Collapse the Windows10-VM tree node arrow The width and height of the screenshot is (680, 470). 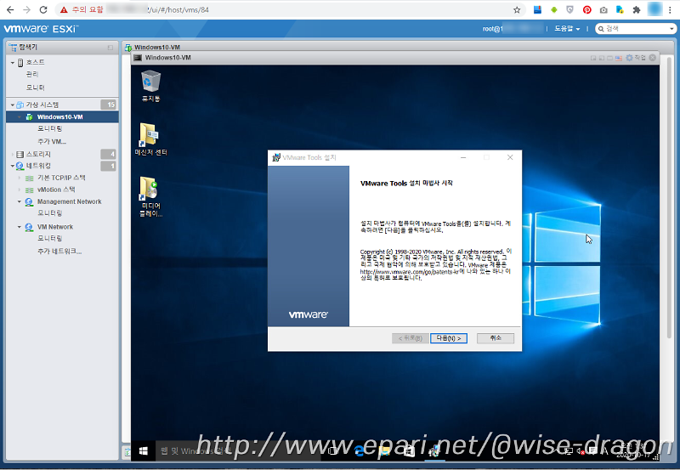point(20,117)
